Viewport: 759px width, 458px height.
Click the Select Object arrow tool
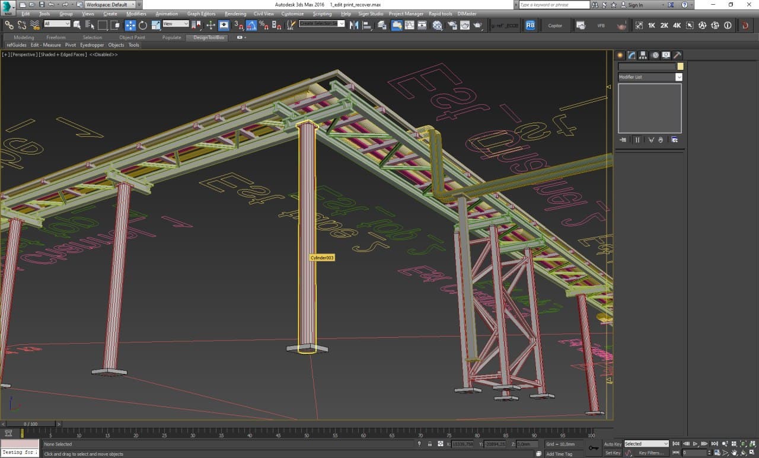point(77,25)
